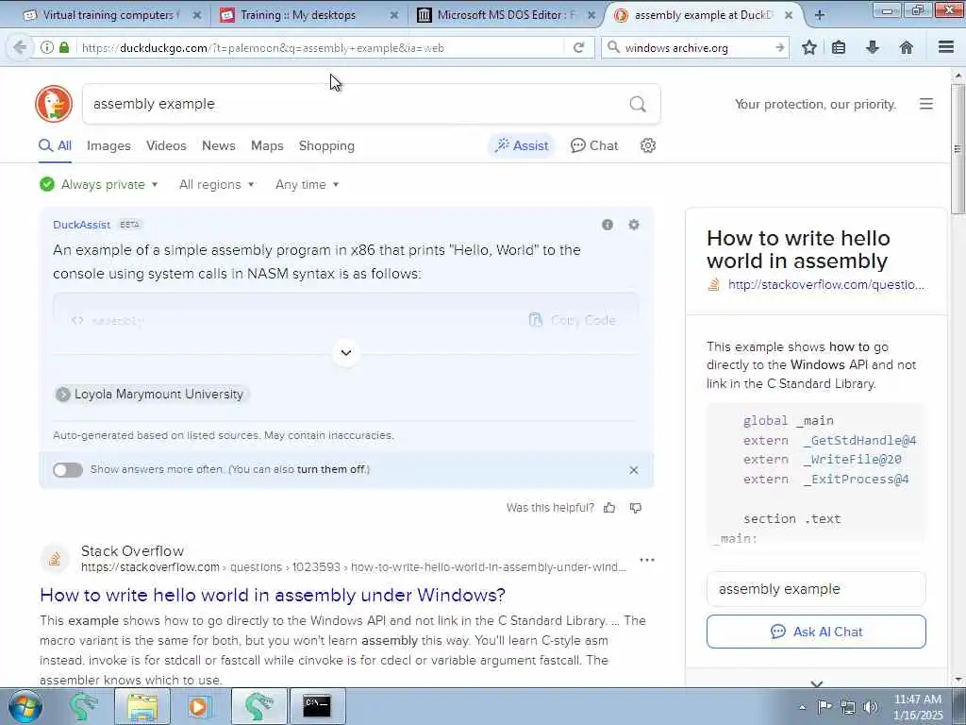Dismiss the show answers more often banner
The width and height of the screenshot is (966, 725).
(634, 470)
